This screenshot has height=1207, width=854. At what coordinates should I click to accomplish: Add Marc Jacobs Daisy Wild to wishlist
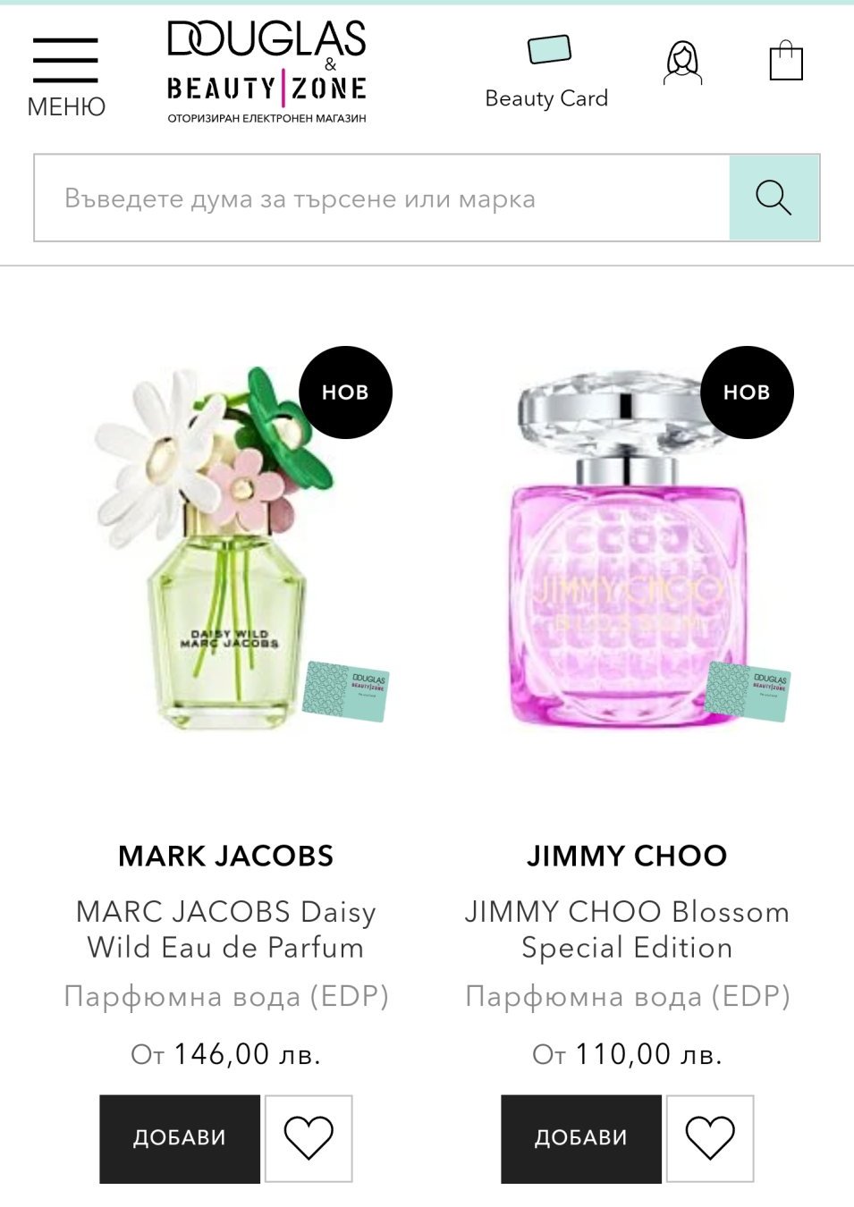point(309,1138)
